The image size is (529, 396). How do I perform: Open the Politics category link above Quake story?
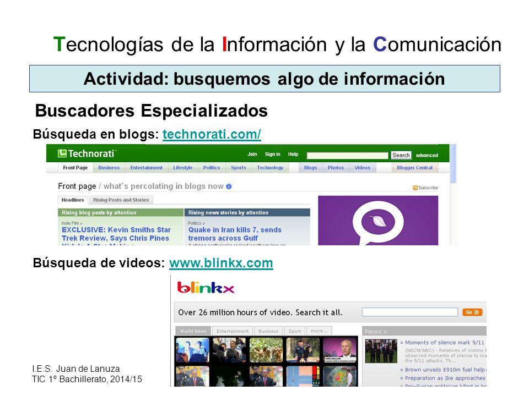click(196, 223)
